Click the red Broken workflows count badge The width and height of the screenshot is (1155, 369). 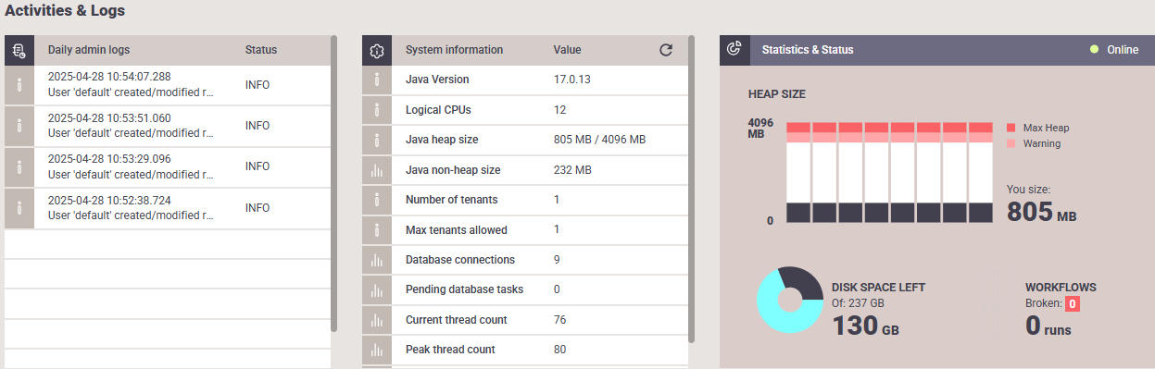click(1073, 303)
